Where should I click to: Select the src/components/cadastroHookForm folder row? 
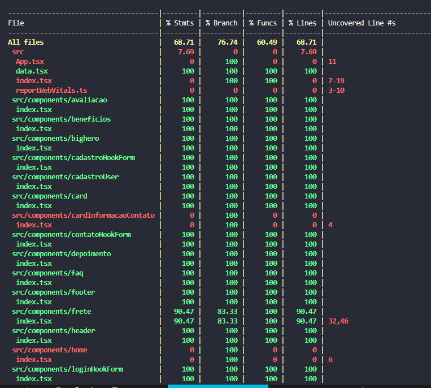pyautogui.click(x=73, y=158)
